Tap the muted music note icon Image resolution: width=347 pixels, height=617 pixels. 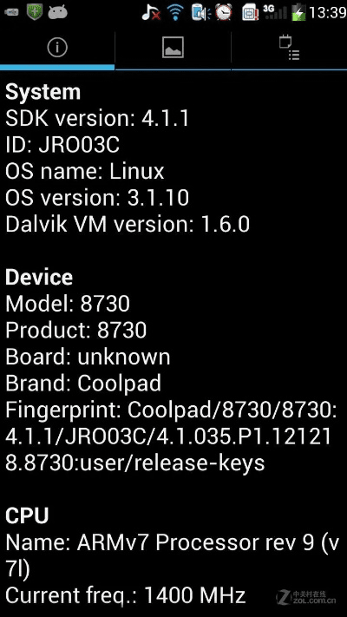pyautogui.click(x=151, y=12)
